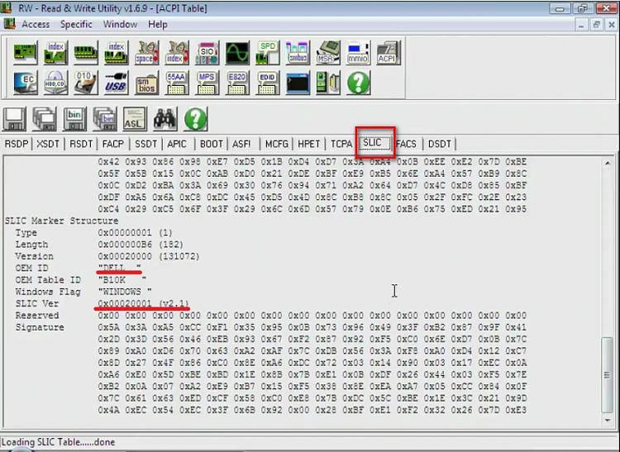Click the vertical scrollbar thumb

click(607, 374)
